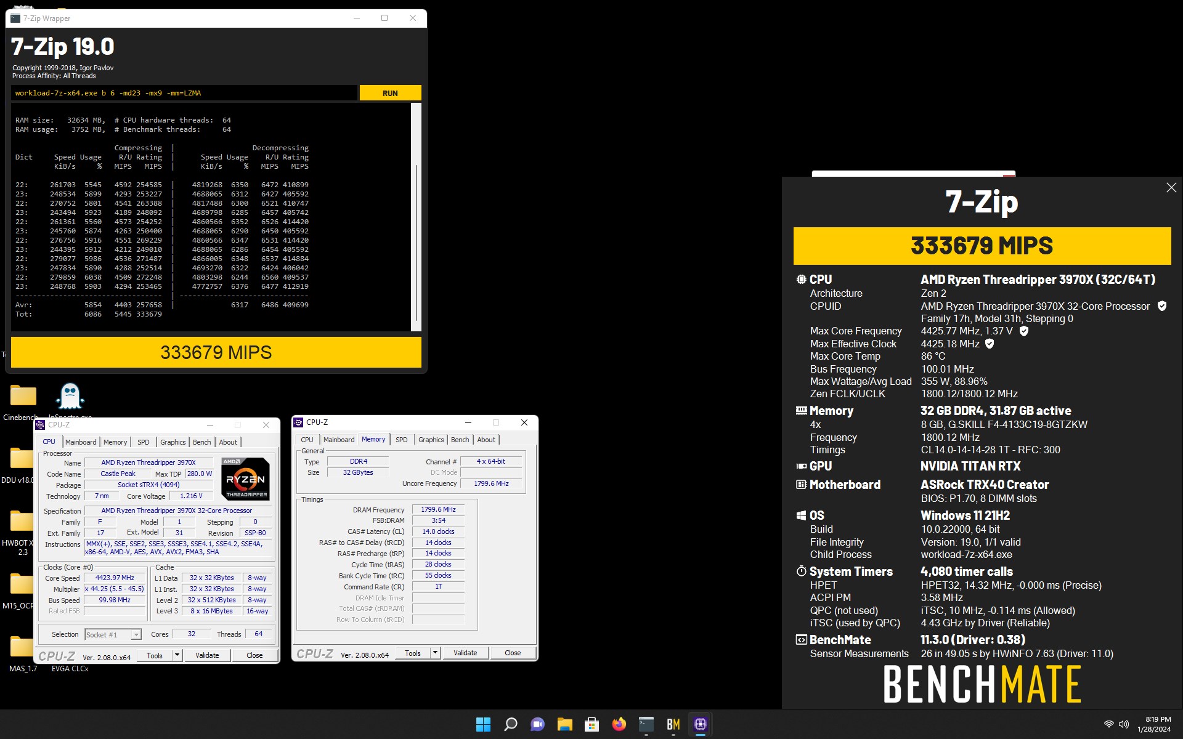This screenshot has width=1183, height=739.
Task: Open Bench tab in right CPU-Z window
Action: (x=460, y=440)
